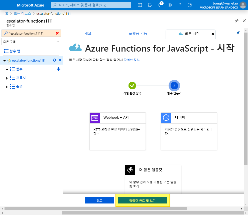Click the upper horizontal scrollbar's right arrow
The width and height of the screenshot is (248, 215).
click(x=241, y=208)
